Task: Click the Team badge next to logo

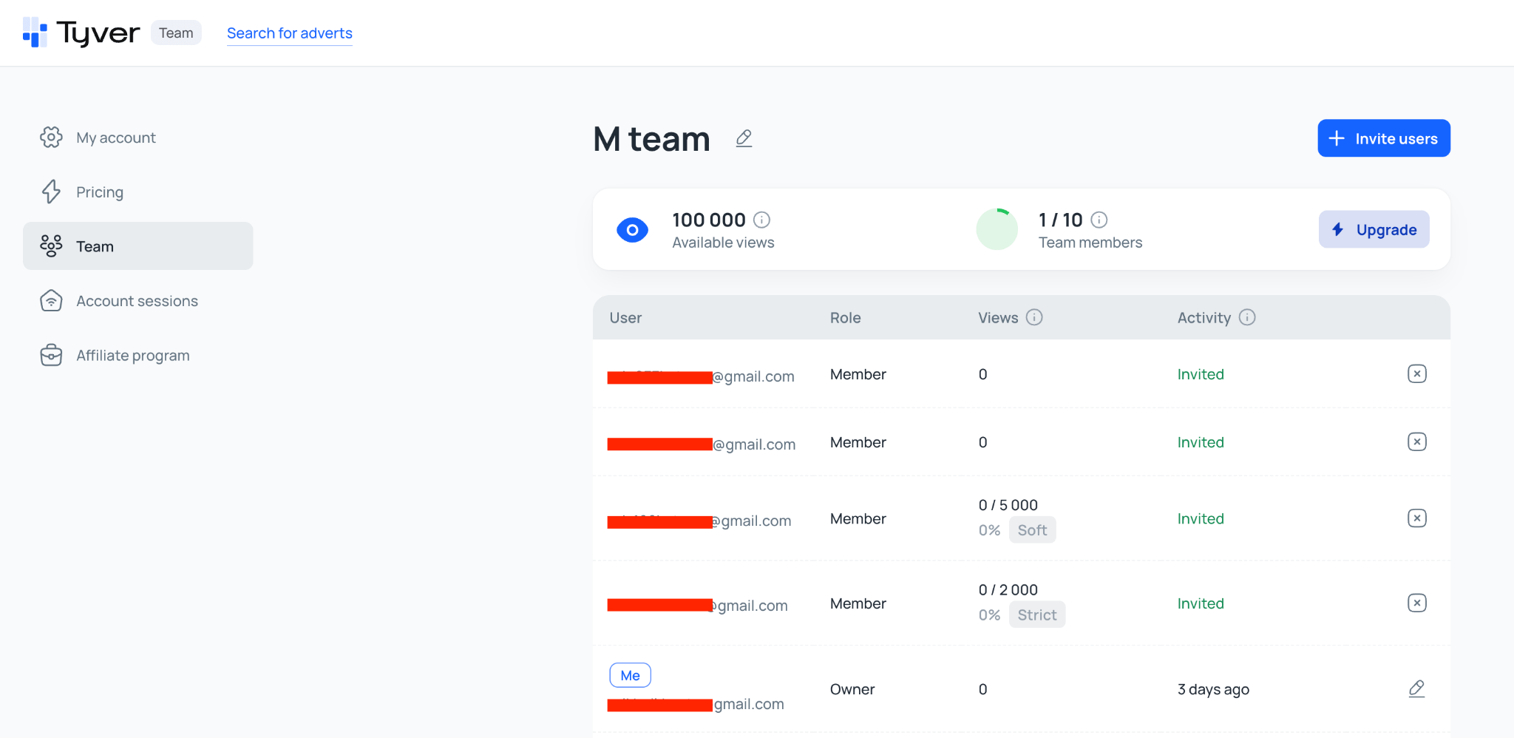Action: click(176, 33)
